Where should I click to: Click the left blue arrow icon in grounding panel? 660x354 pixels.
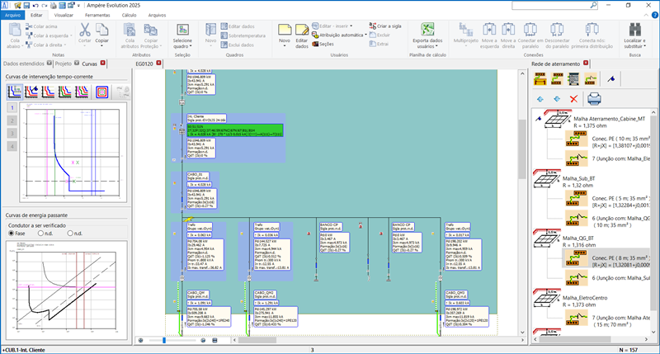(540, 99)
